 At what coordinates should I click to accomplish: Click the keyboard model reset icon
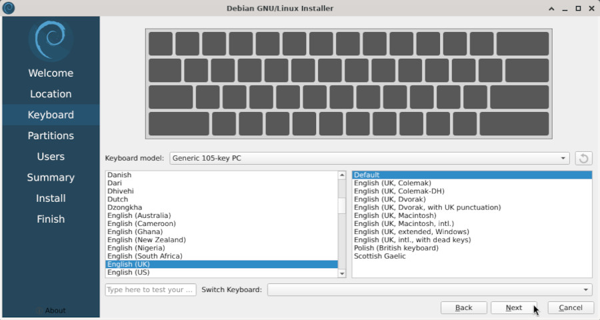click(583, 158)
